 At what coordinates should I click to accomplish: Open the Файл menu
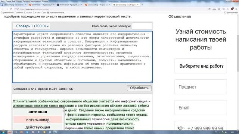pos(3,1)
